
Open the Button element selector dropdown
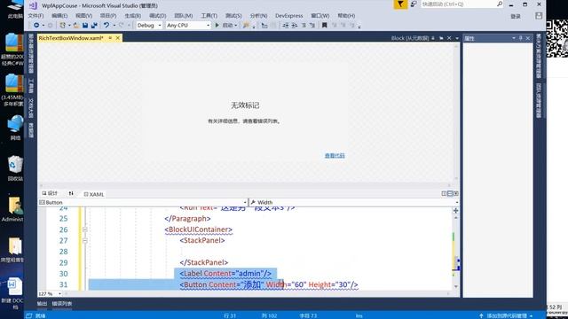click(x=245, y=203)
